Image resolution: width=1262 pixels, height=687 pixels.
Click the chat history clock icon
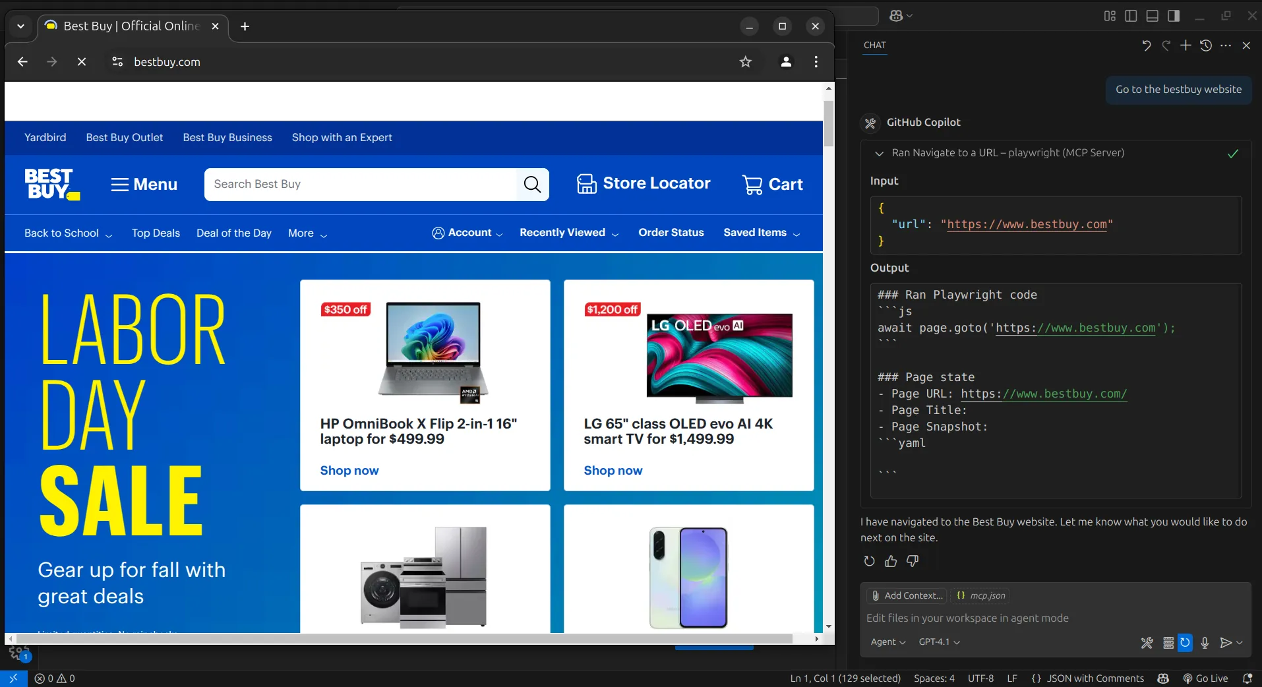tap(1205, 45)
